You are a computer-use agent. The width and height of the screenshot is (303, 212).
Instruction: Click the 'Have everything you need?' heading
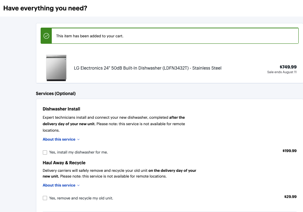tap(45, 8)
